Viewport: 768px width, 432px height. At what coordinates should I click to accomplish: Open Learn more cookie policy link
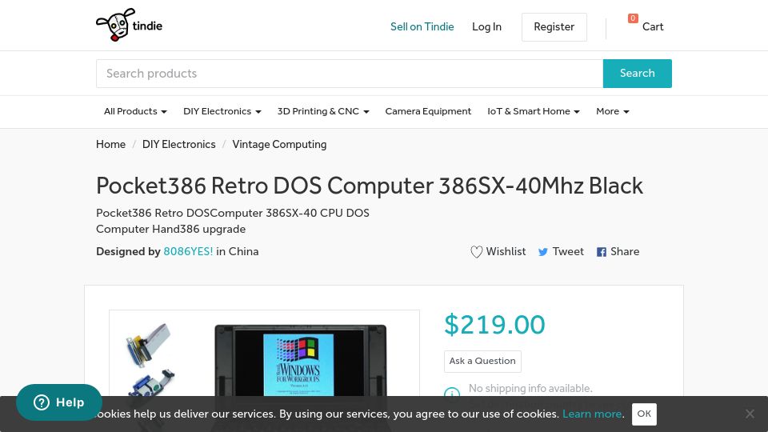(592, 414)
